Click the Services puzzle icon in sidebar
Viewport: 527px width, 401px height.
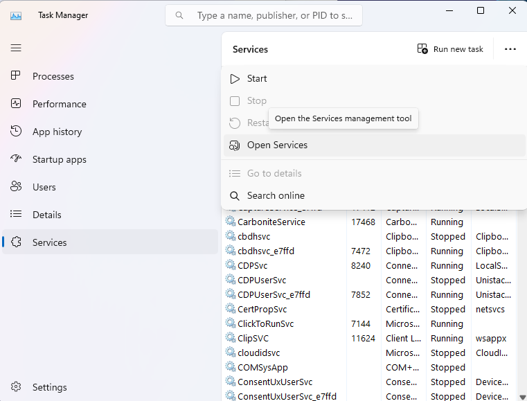point(16,242)
